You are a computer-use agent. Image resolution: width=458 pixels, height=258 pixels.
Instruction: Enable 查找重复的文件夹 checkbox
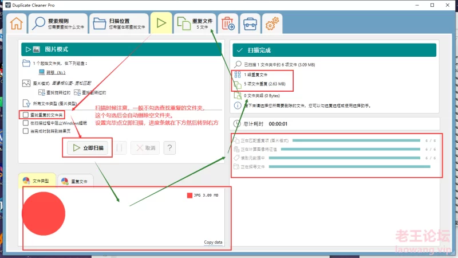[26, 115]
